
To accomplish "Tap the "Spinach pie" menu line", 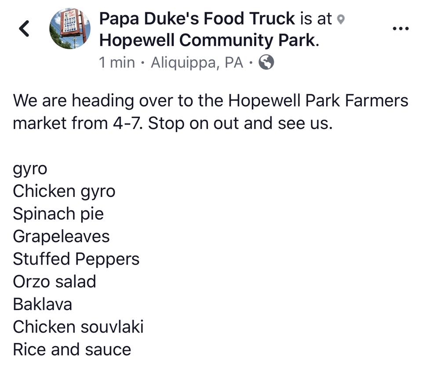I will click(58, 214).
